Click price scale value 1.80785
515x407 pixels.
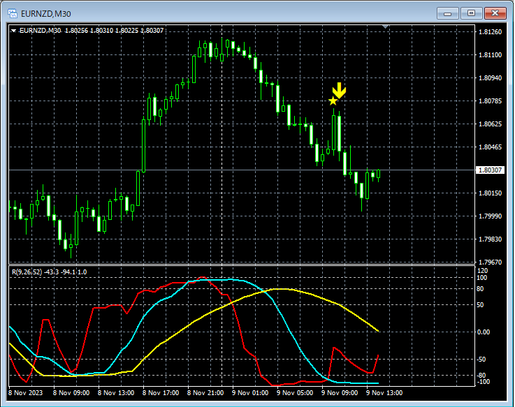point(490,101)
